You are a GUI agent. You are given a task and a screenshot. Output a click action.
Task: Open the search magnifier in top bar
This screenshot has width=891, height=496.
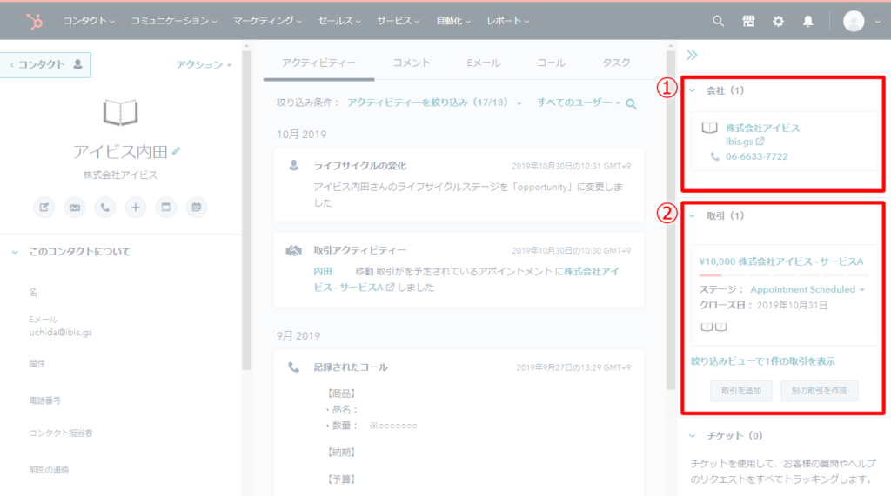tap(718, 21)
